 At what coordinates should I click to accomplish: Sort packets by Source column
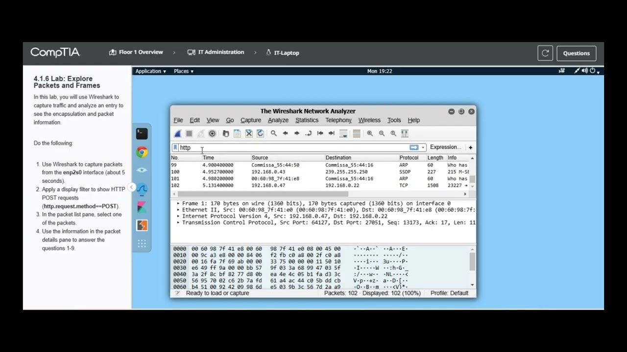click(287, 158)
